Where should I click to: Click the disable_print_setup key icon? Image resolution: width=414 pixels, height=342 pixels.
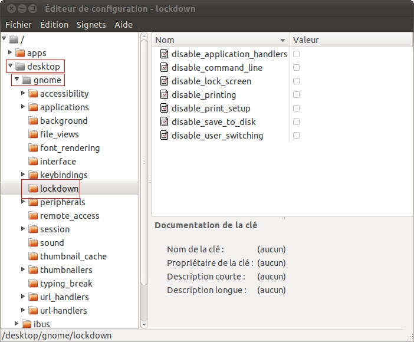pos(164,108)
